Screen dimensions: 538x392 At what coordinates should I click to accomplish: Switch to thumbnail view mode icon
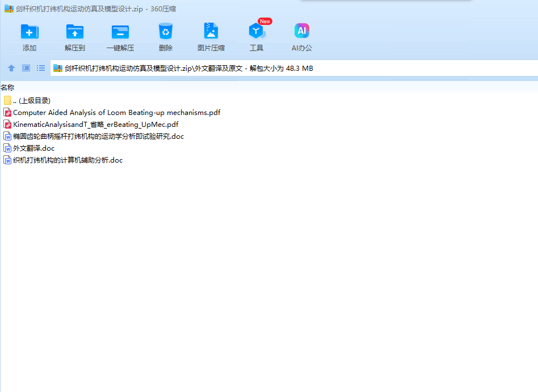pos(26,68)
